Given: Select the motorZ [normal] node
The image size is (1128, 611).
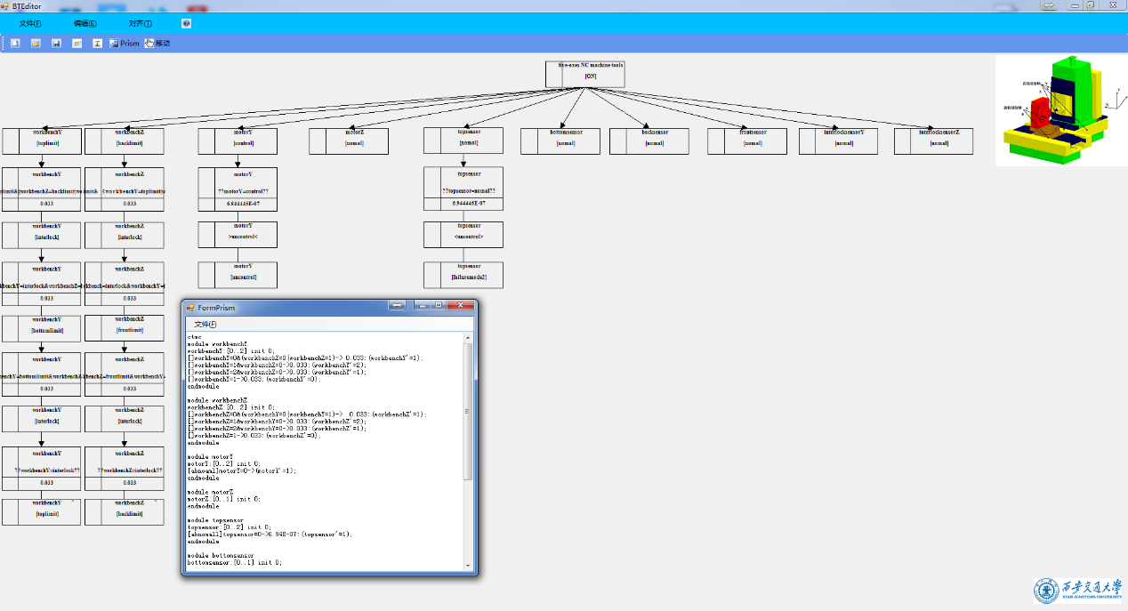Looking at the screenshot, I should tap(349, 141).
